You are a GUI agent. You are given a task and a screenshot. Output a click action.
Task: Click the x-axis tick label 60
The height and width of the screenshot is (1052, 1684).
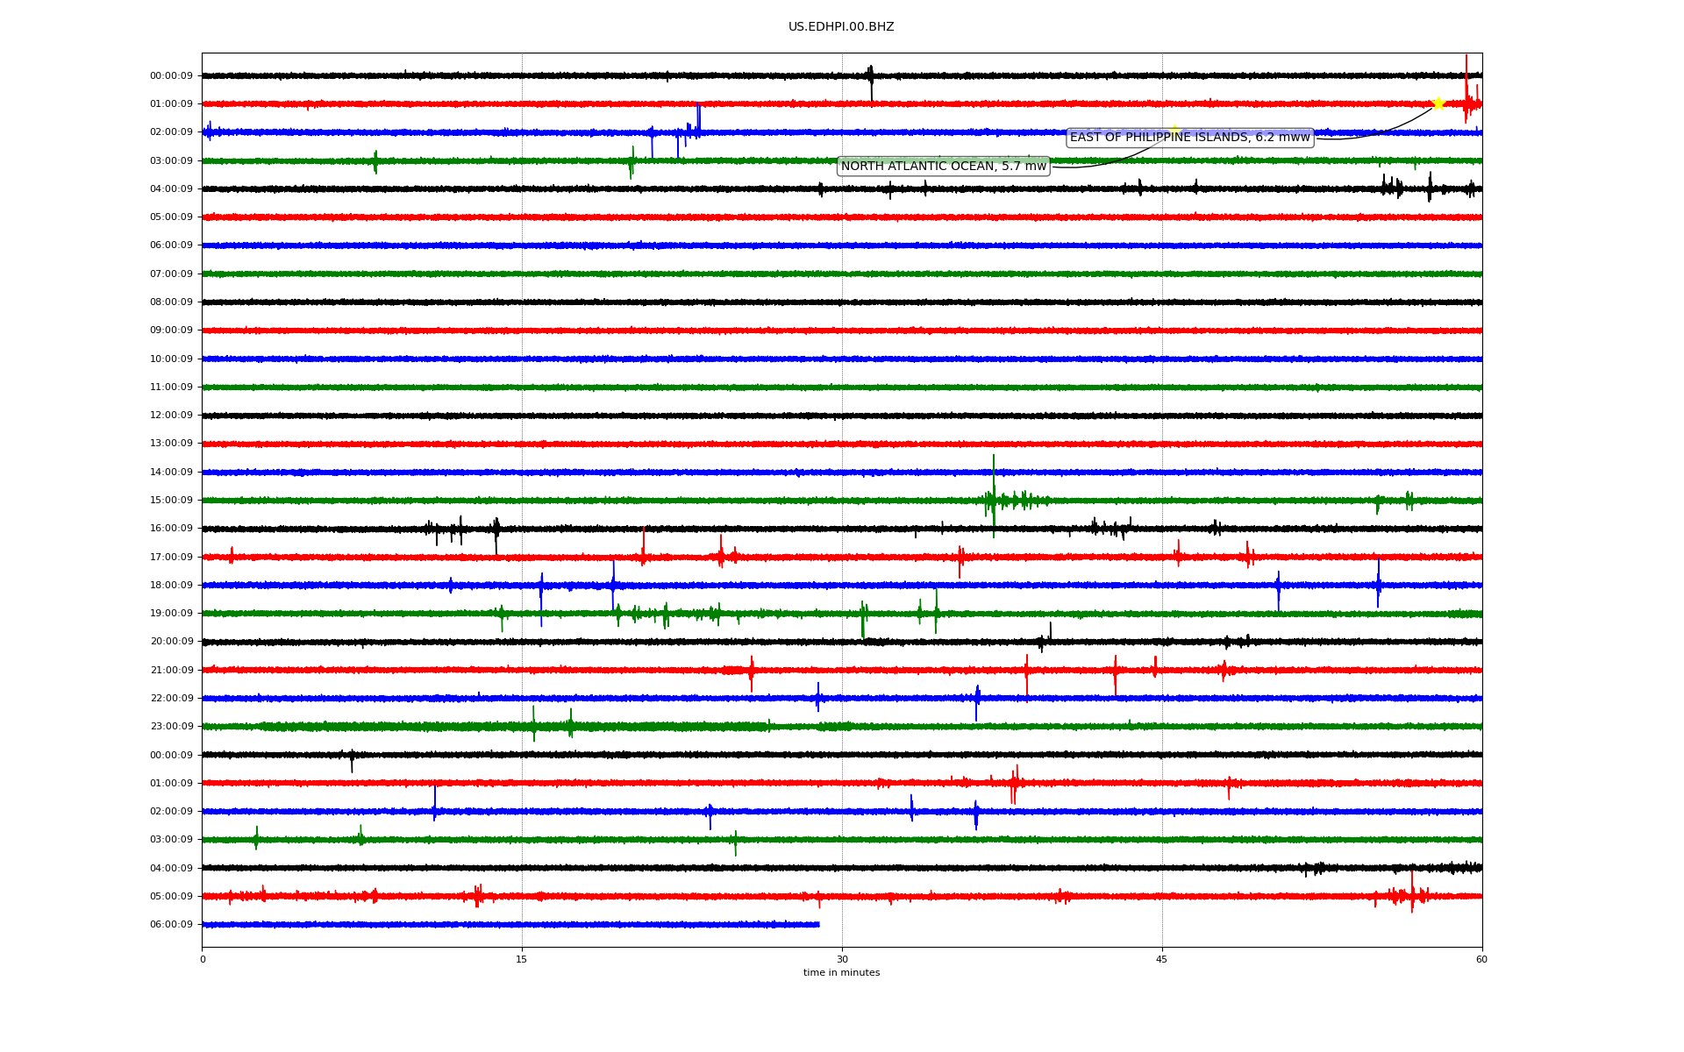pos(1481,960)
